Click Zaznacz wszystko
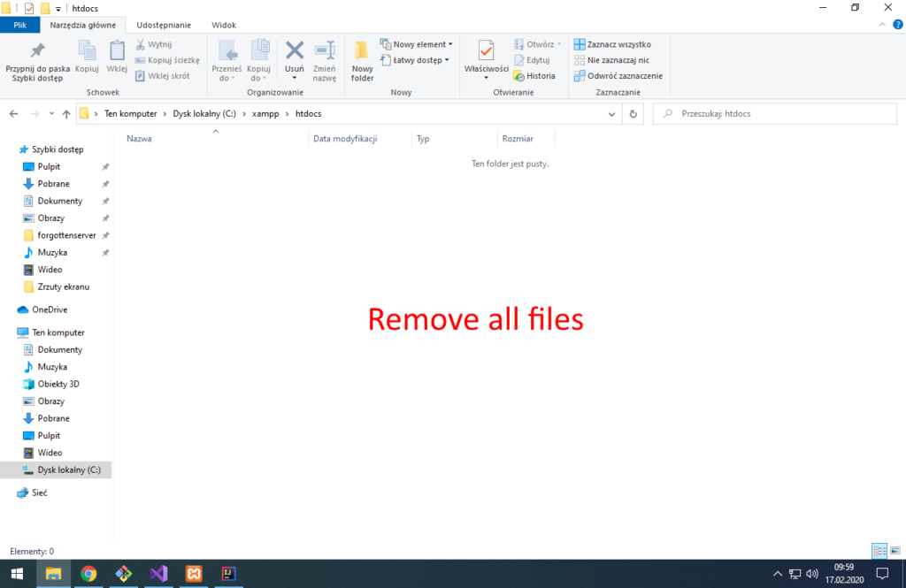 (612, 44)
